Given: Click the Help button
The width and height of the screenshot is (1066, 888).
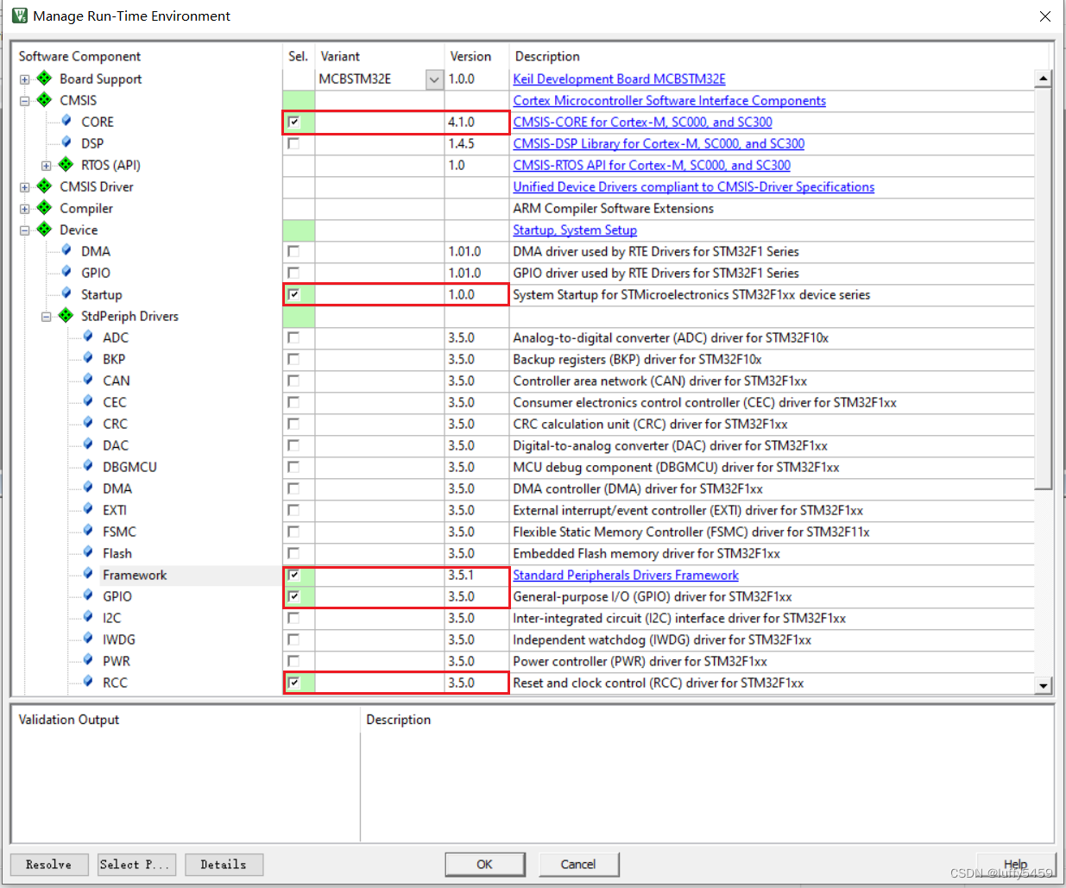Looking at the screenshot, I should tap(1016, 864).
